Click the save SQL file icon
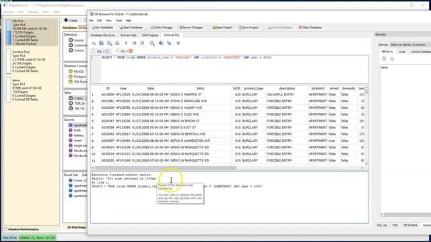431x242 pixels. point(102,43)
